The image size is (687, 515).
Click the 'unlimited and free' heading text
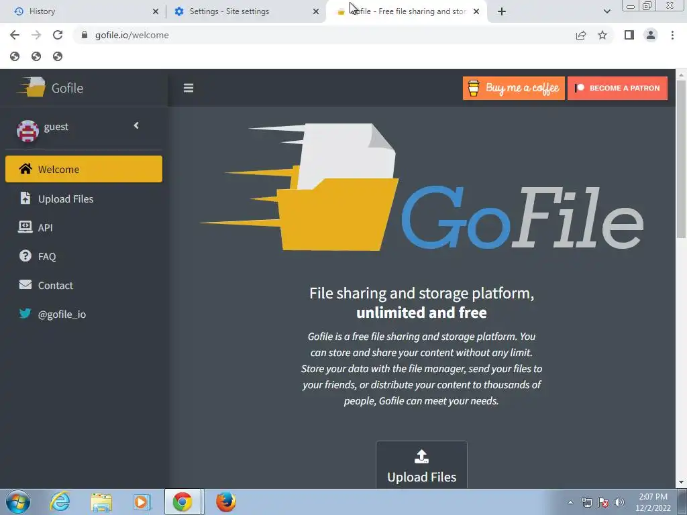[421, 312]
